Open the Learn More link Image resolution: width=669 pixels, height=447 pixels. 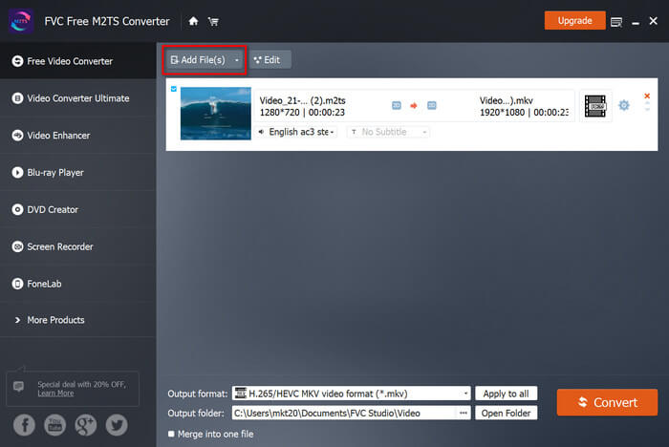55,394
